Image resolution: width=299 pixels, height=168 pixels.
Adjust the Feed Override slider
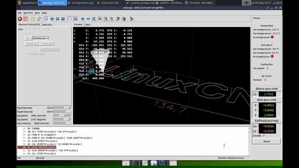tap(62, 108)
